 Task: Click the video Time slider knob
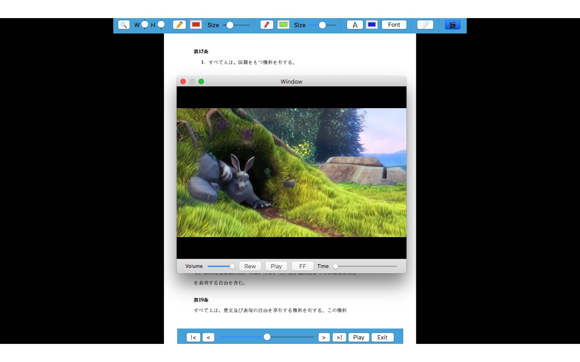[335, 266]
